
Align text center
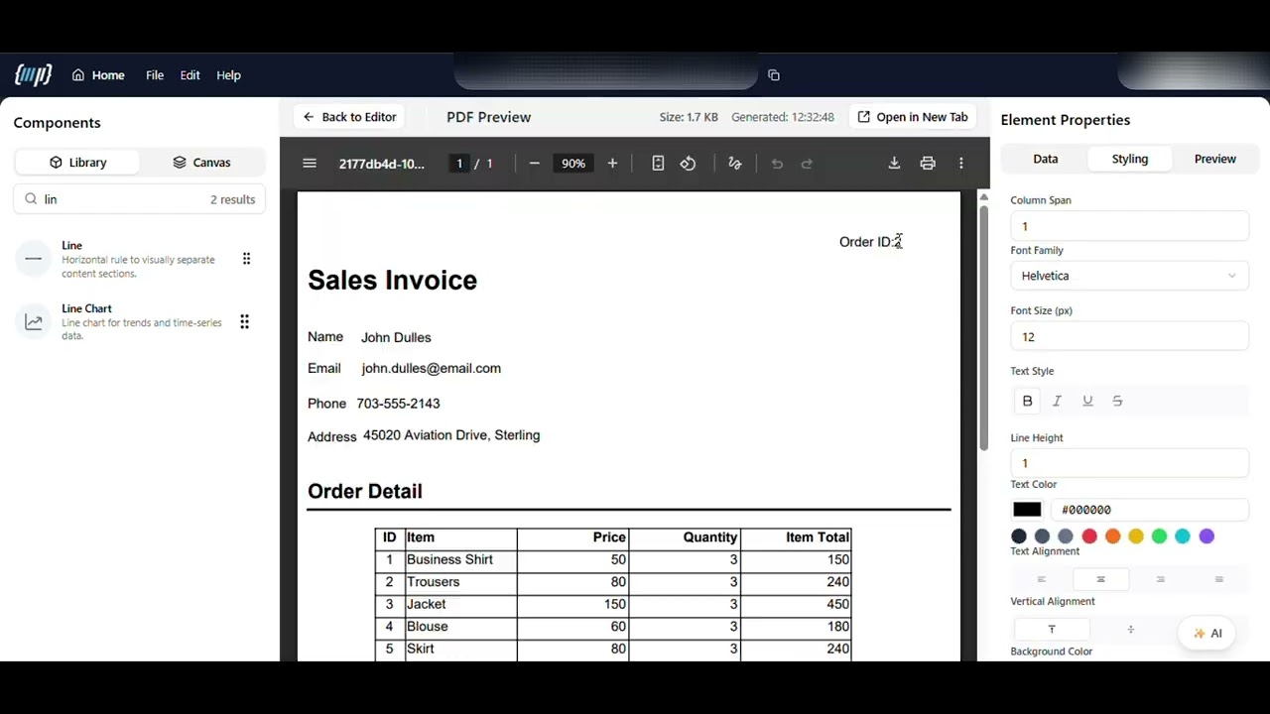coord(1100,579)
